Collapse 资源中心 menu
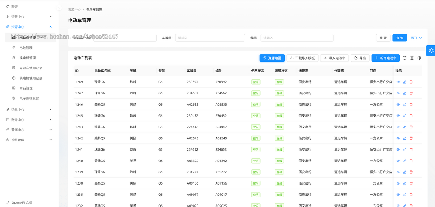The image size is (435, 207). [29, 27]
